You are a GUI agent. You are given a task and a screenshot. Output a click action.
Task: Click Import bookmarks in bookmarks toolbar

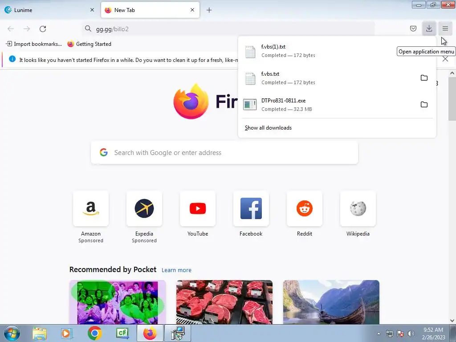34,44
